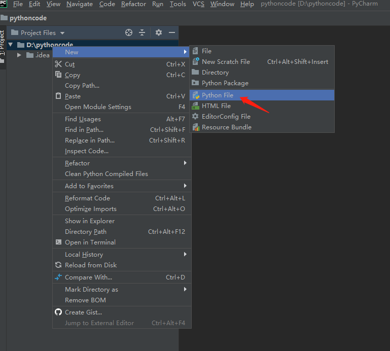Collapse the D:\pythoncode root node arrow
This screenshot has width=390, height=351.
click(x=11, y=45)
